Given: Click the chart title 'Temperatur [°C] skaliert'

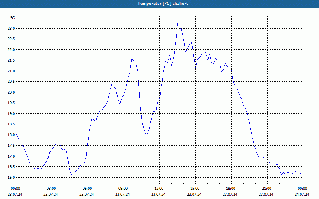Looking at the screenshot, I should (163, 4).
